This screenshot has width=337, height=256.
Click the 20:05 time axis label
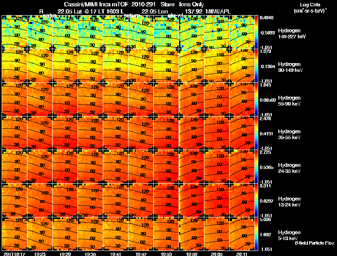(x=217, y=254)
